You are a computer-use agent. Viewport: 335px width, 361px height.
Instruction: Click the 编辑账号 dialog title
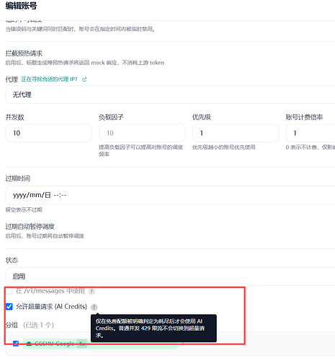[x=21, y=6]
